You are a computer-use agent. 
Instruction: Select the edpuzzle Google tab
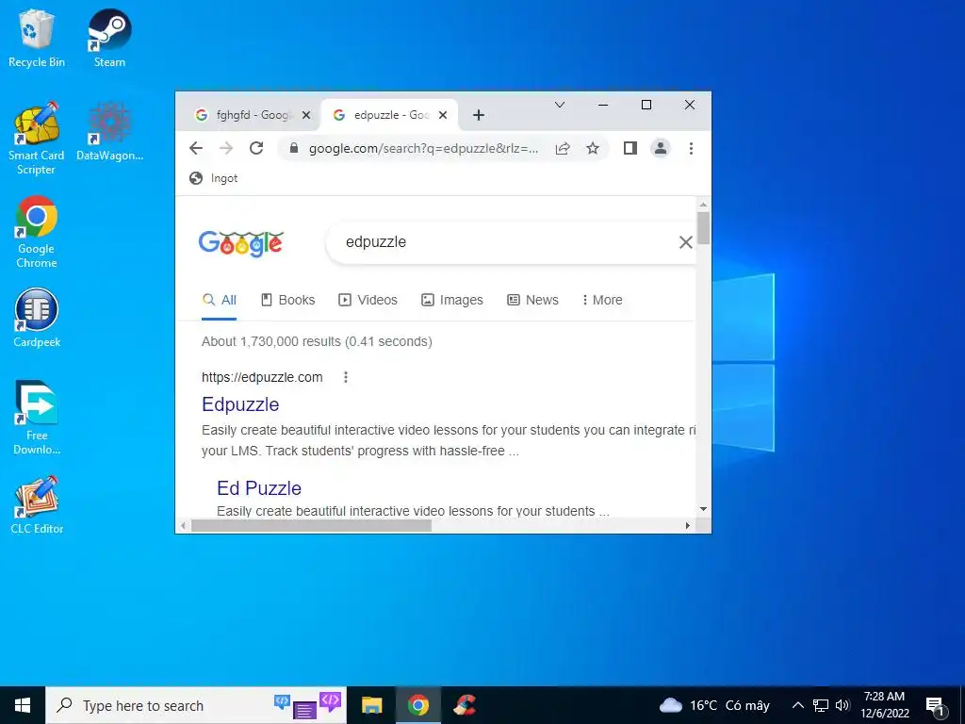click(389, 115)
